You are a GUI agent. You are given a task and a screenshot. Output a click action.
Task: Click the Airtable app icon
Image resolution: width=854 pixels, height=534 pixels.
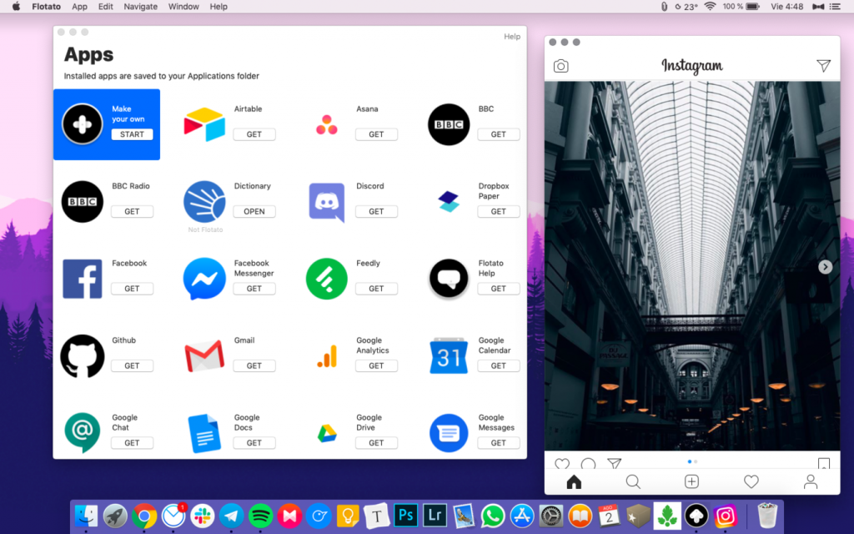point(204,124)
